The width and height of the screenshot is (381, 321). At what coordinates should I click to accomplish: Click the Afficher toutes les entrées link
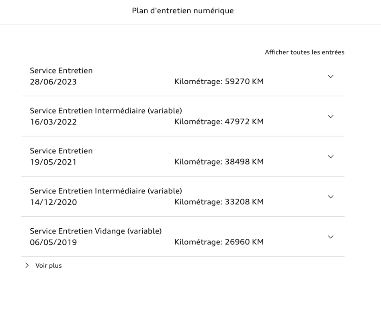304,52
